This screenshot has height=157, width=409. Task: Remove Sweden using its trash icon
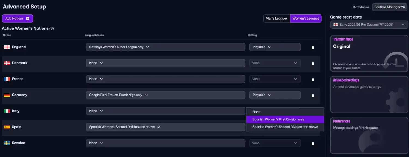click(x=313, y=143)
